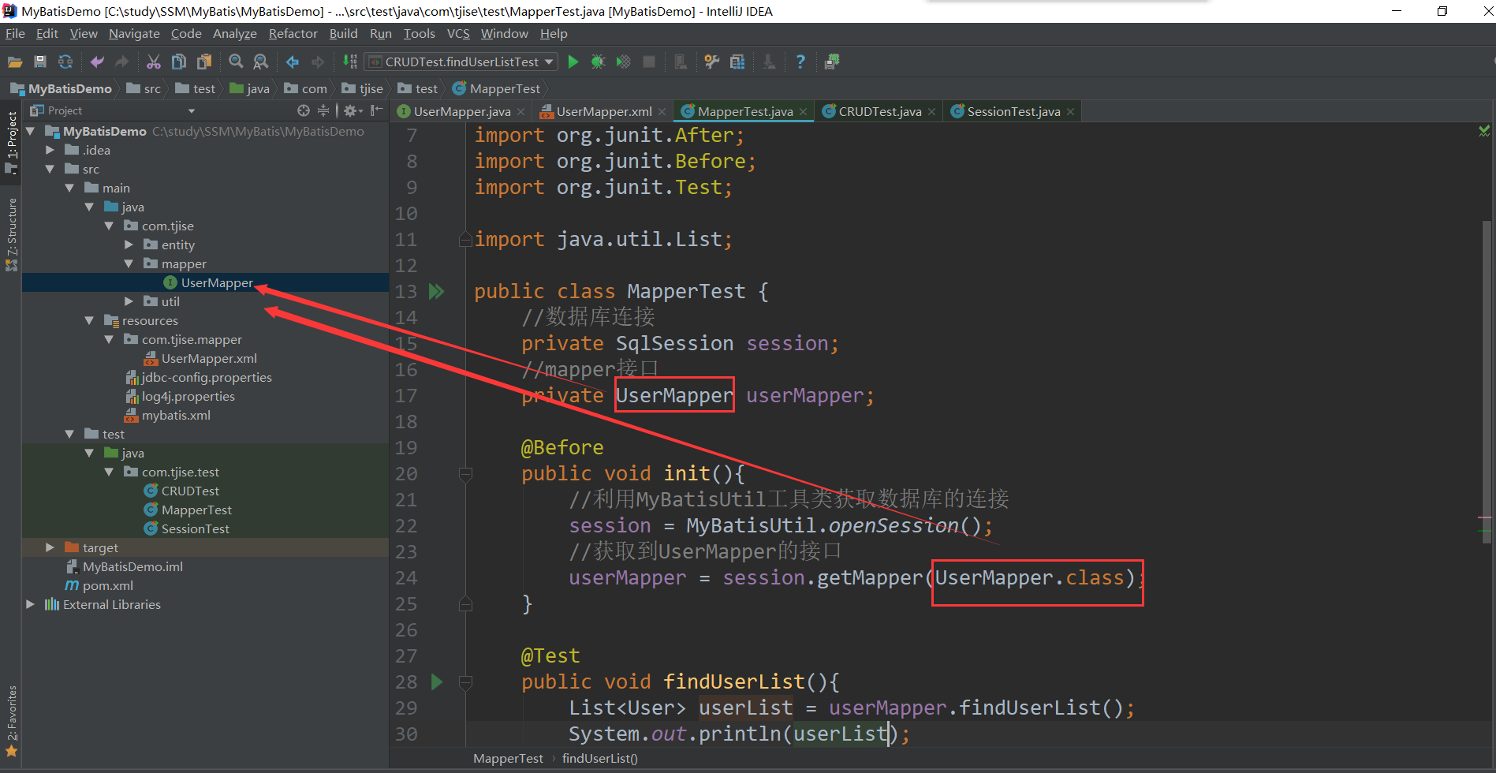Screen dimensions: 1496x773
Task: Start Debug with the bug icon
Action: [599, 62]
